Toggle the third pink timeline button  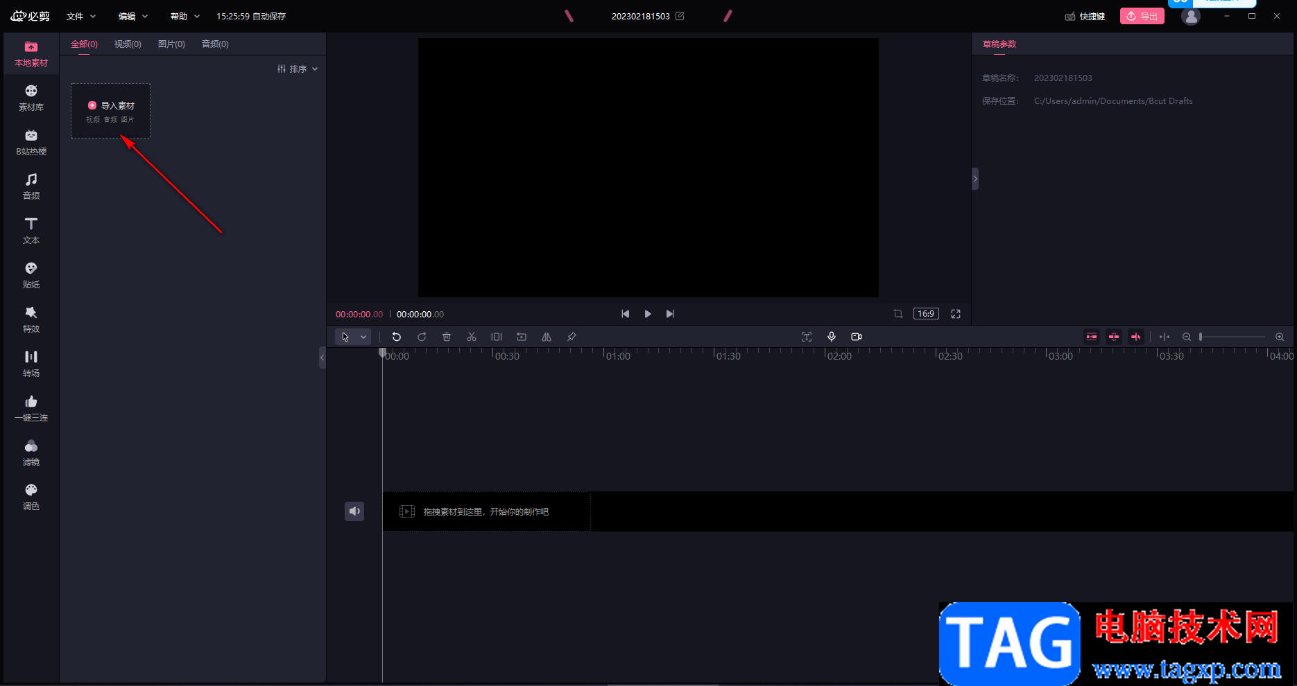coord(1136,337)
